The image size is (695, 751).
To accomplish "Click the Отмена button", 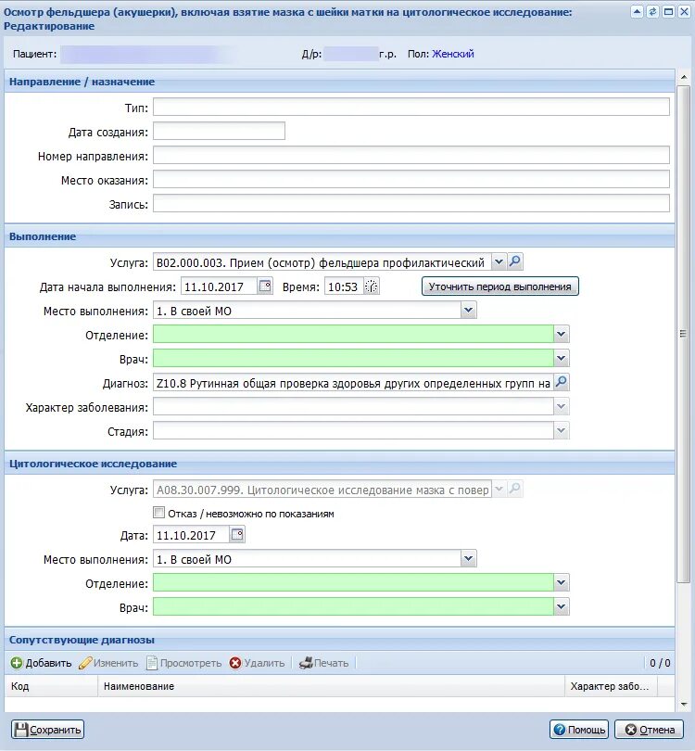I will [x=650, y=730].
